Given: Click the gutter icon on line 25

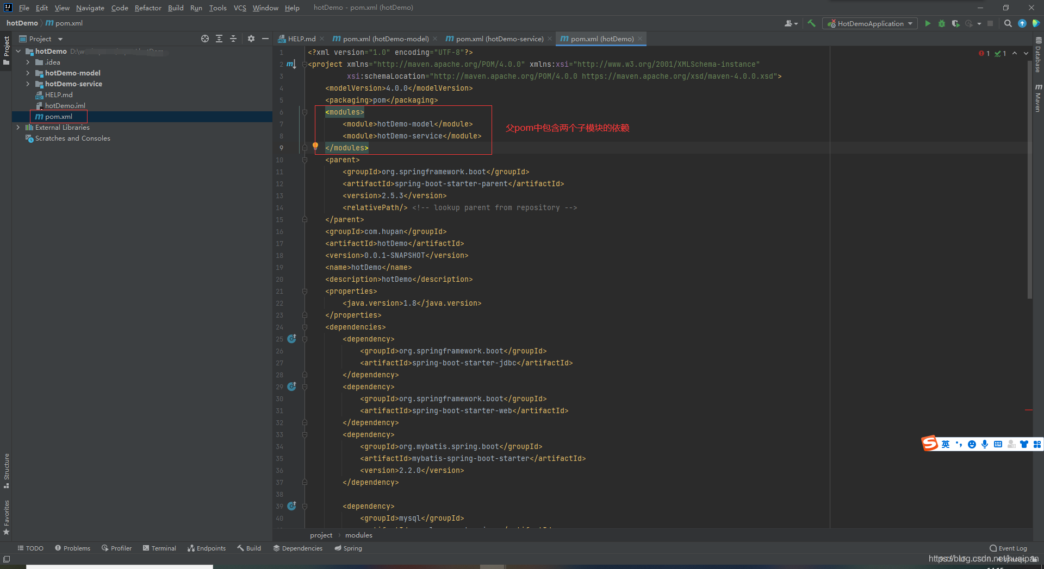Looking at the screenshot, I should (292, 339).
